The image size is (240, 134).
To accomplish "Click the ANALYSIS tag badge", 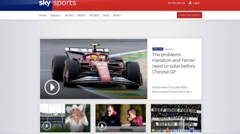I will tap(158, 49).
